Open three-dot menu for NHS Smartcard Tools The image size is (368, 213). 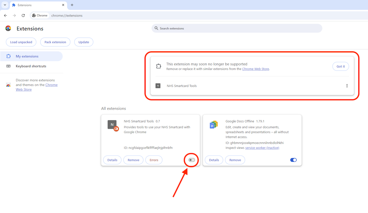pos(347,86)
